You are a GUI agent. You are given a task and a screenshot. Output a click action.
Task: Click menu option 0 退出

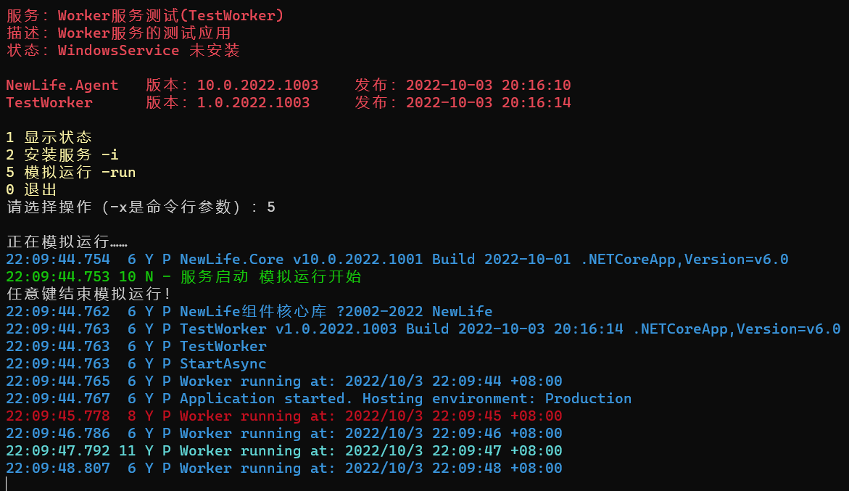pos(31,189)
